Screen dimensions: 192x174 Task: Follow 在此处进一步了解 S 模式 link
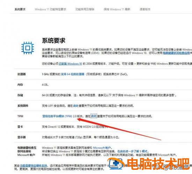[x=133, y=151]
